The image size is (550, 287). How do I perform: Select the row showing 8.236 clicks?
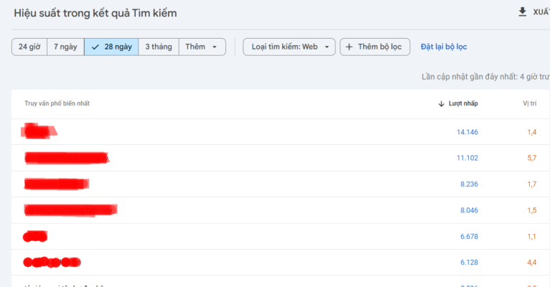click(57, 184)
